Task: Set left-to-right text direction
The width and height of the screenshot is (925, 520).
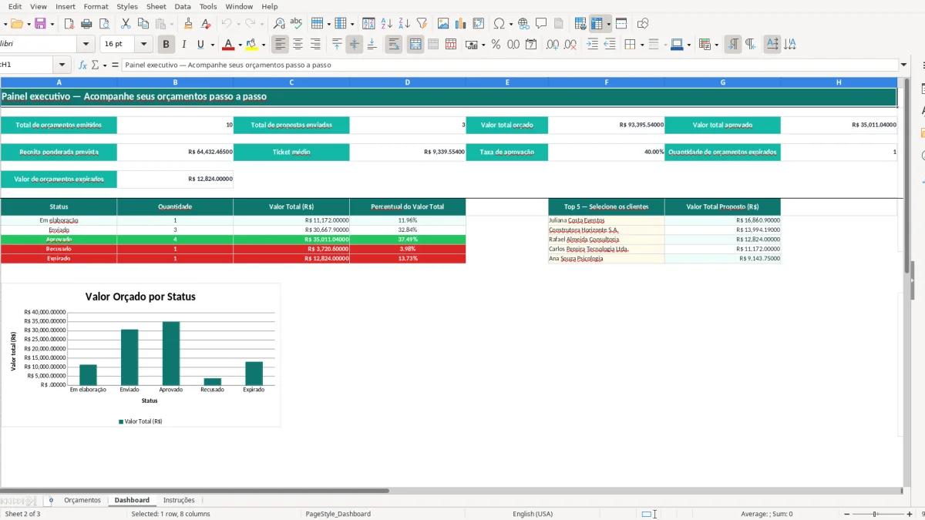Action: [x=733, y=45]
